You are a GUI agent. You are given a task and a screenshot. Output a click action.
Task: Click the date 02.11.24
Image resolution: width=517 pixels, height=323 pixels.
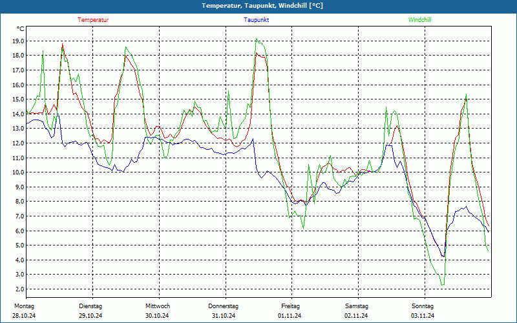click(356, 316)
